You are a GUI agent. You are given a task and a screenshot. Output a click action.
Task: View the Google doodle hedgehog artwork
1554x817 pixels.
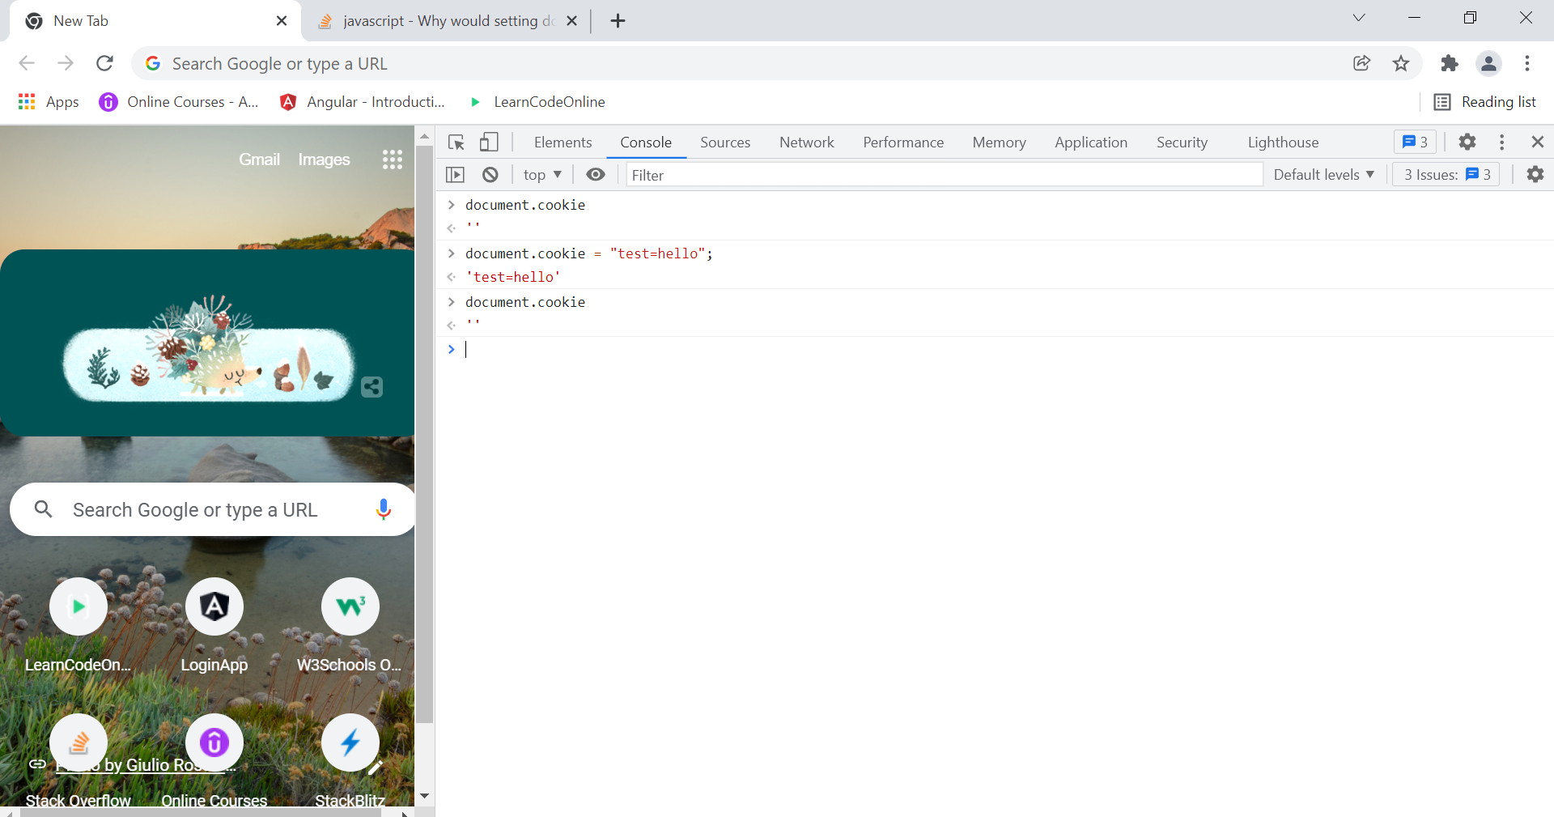(x=209, y=348)
